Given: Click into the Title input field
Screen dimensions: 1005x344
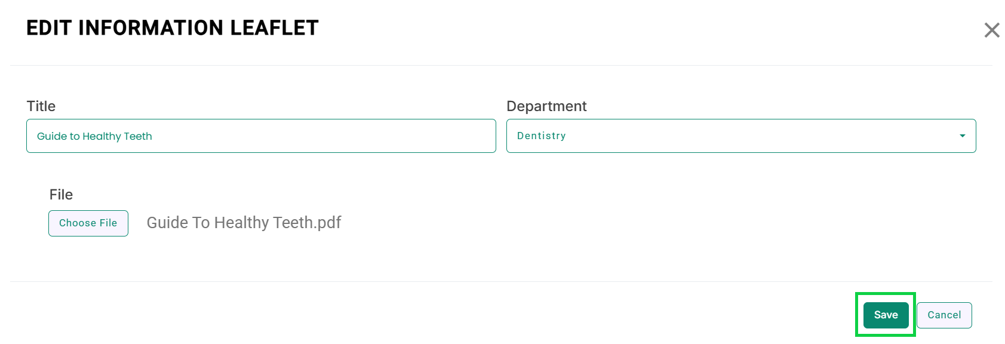Looking at the screenshot, I should (x=261, y=136).
